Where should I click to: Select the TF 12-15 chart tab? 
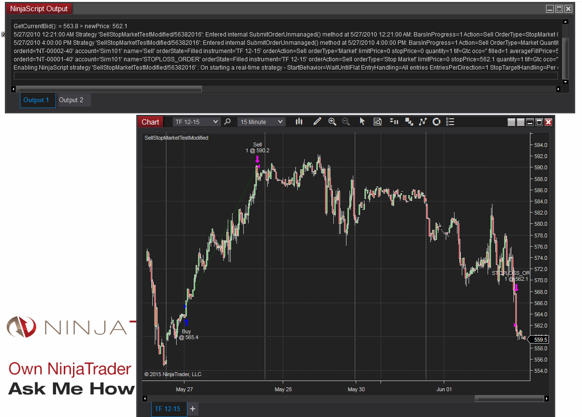pos(169,409)
